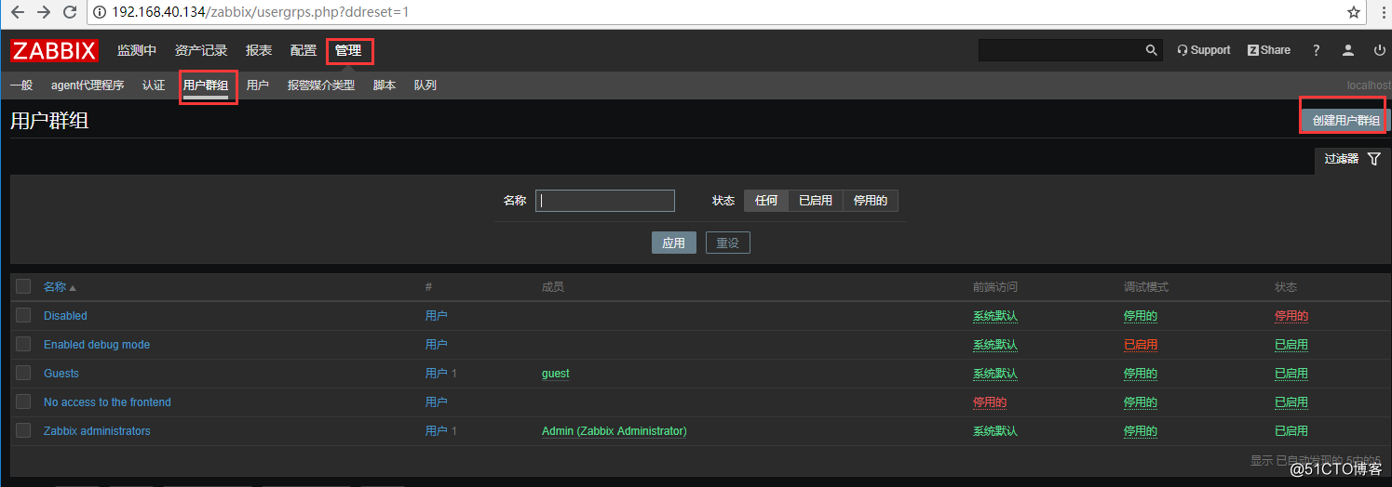
Task: Go to the 脚本 submenu
Action: 385,86
